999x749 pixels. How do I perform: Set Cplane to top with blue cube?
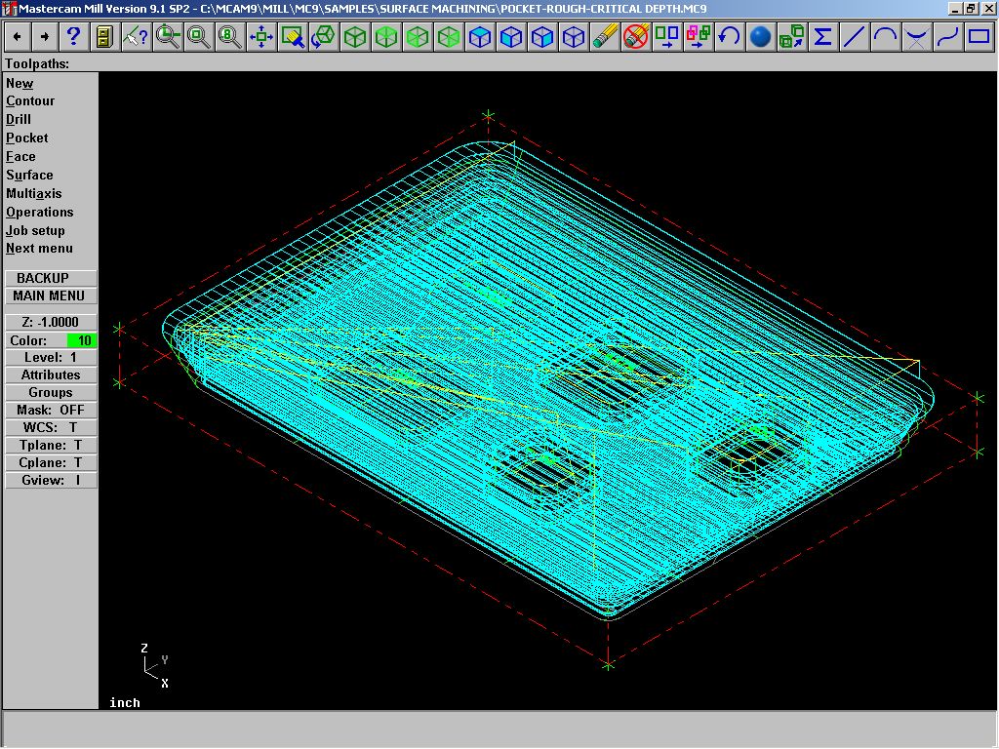pyautogui.click(x=480, y=36)
